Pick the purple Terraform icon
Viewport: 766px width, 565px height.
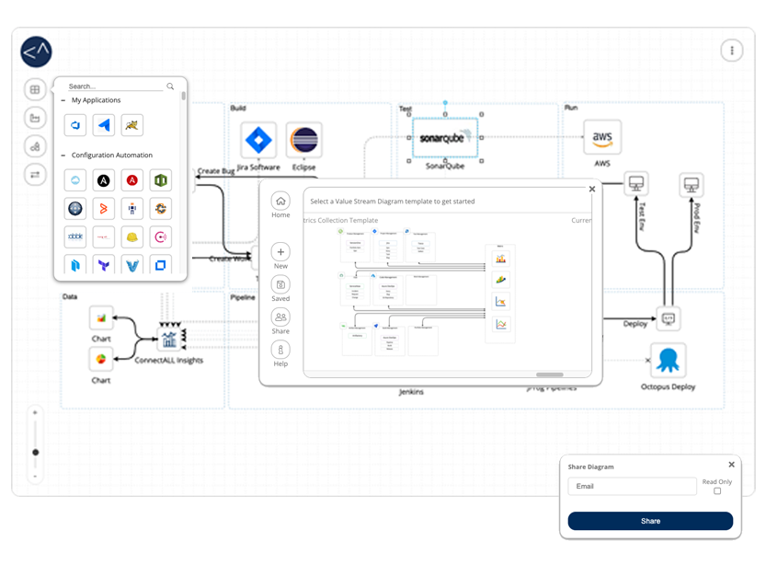pyautogui.click(x=104, y=264)
